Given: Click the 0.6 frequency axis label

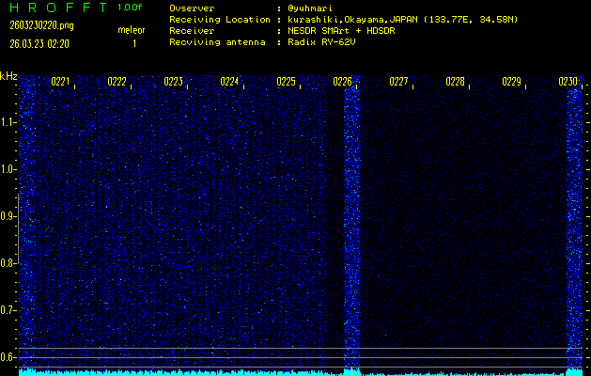Looking at the screenshot, I should (8, 357).
